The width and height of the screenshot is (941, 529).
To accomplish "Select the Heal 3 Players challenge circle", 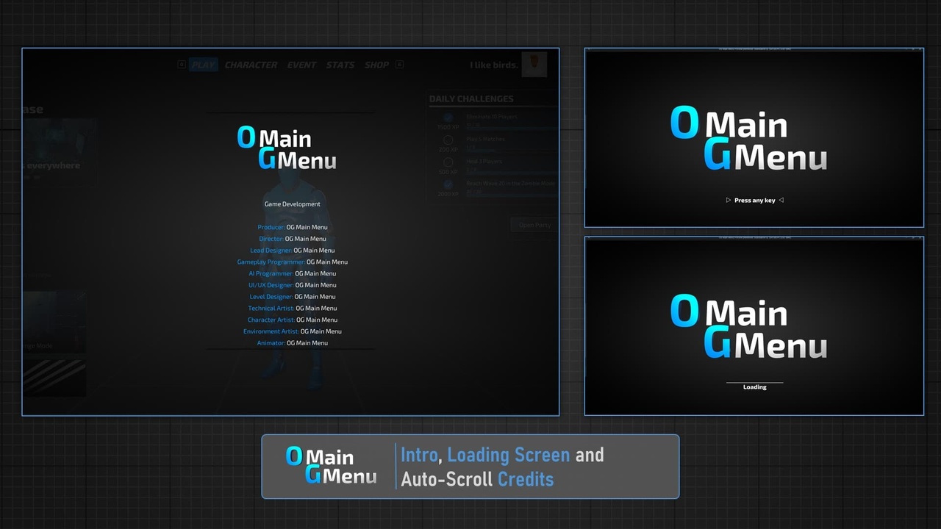I will point(448,161).
